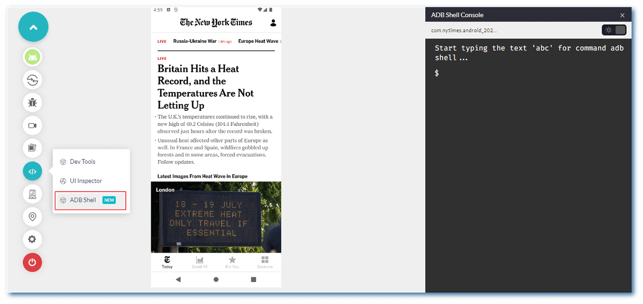Collapse the toolbar with the up chevron
The image size is (643, 304).
33,27
